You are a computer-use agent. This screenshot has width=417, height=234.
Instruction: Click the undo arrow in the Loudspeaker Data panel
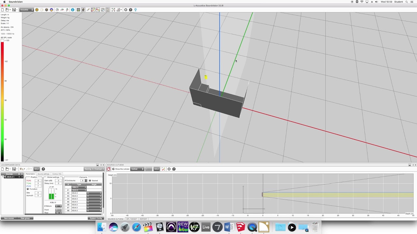22,169
